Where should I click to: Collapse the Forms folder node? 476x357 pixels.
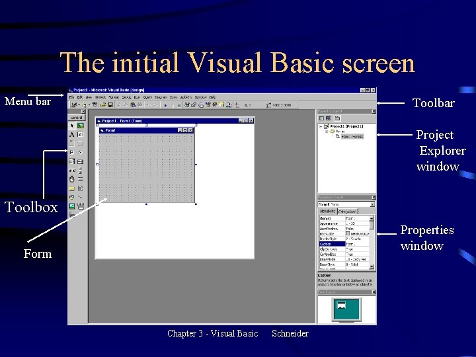(327, 132)
